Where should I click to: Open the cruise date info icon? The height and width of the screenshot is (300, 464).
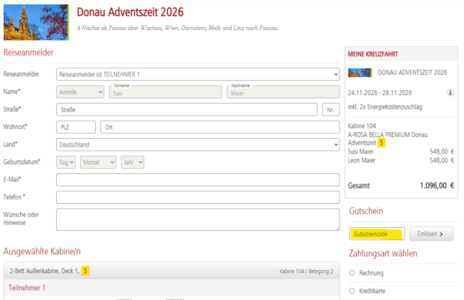click(x=450, y=92)
